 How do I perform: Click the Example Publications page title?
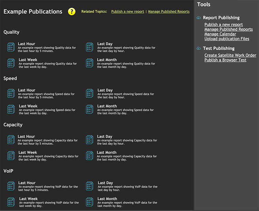click(33, 11)
